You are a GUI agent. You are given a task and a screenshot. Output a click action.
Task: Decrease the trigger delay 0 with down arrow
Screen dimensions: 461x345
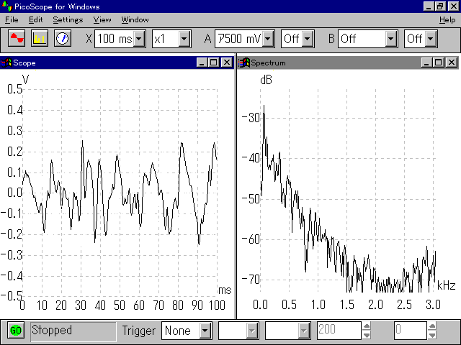(432, 335)
